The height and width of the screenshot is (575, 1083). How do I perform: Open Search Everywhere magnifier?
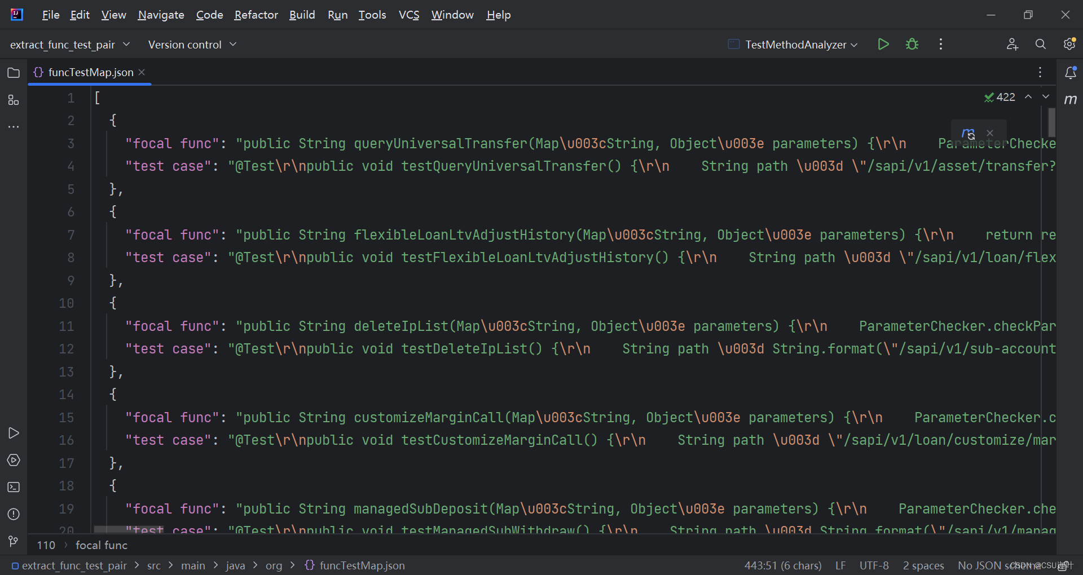click(1041, 44)
